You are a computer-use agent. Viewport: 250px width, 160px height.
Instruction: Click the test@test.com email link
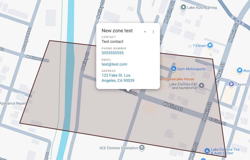[x=114, y=64]
